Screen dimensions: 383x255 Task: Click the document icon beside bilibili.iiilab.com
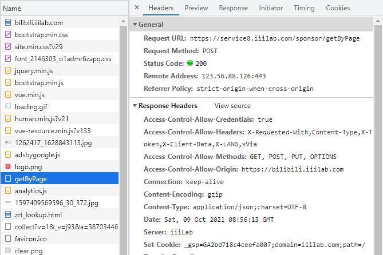pyautogui.click(x=8, y=23)
